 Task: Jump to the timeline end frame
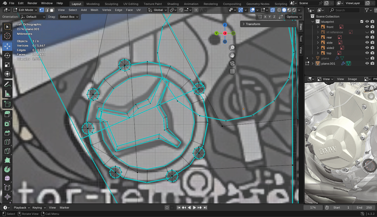pyautogui.click(x=205, y=208)
